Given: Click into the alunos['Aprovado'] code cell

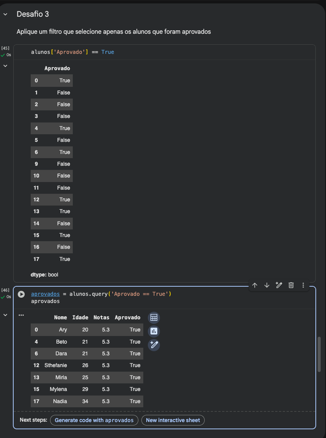Looking at the screenshot, I should [171, 52].
